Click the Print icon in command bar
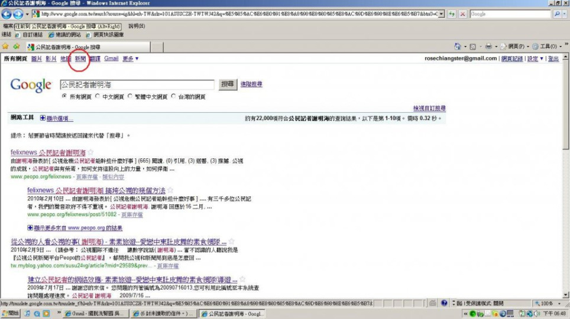The image size is (570, 319). click(488, 46)
